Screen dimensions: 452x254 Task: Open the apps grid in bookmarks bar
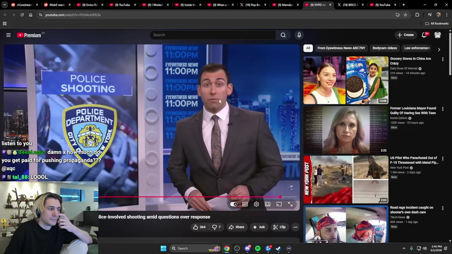(x=5, y=24)
